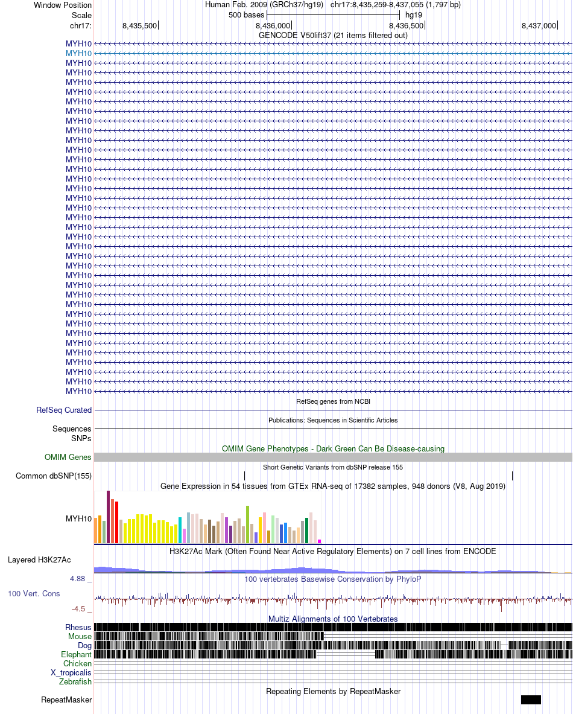
Task: Click the 'H3K27Ac Mark' ENCODE track title
Action: [x=333, y=551]
